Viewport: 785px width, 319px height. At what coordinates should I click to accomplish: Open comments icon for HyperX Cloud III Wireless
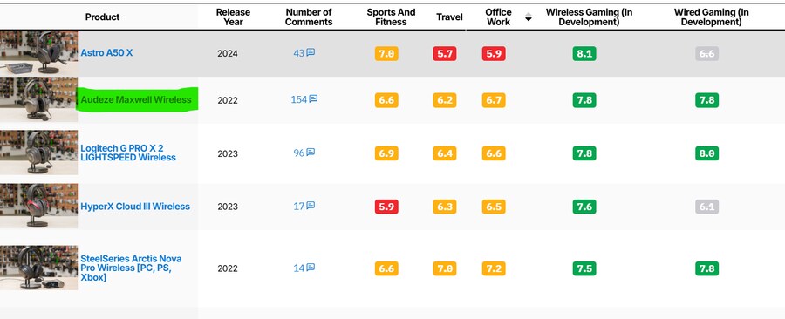click(x=311, y=206)
